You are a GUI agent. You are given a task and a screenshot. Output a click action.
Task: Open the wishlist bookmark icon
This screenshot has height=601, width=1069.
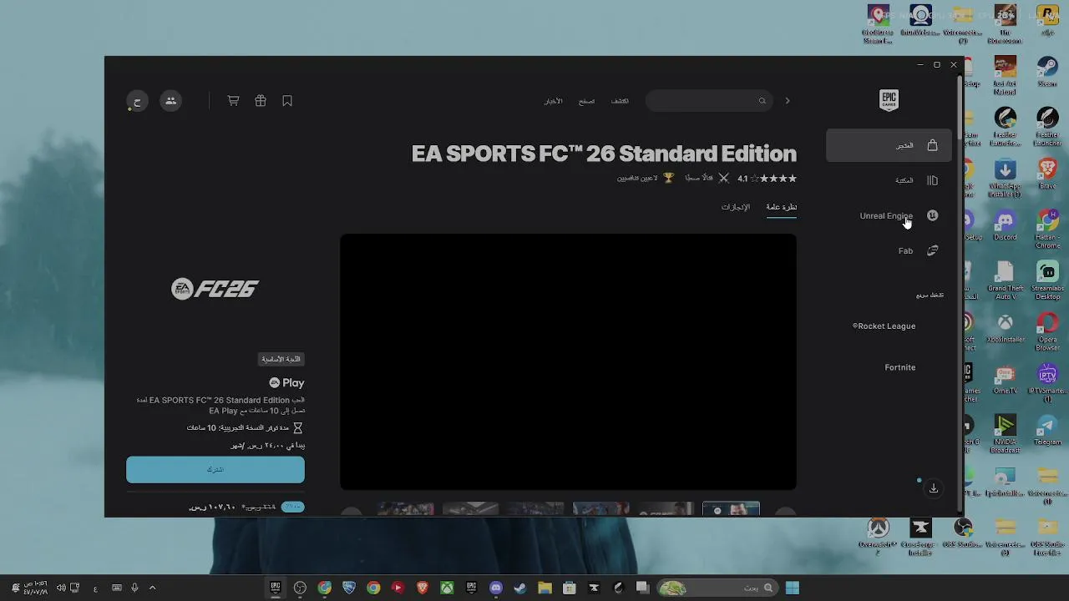point(287,101)
